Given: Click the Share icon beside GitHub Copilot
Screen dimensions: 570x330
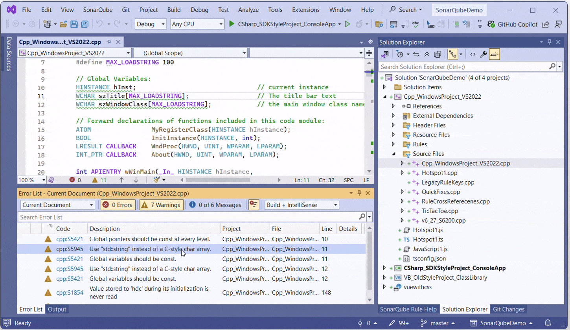Looking at the screenshot, I should [x=546, y=24].
